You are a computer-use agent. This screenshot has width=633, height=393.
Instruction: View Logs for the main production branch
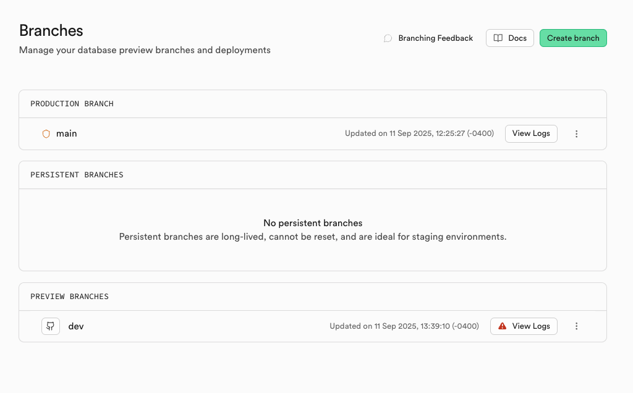[x=531, y=133]
